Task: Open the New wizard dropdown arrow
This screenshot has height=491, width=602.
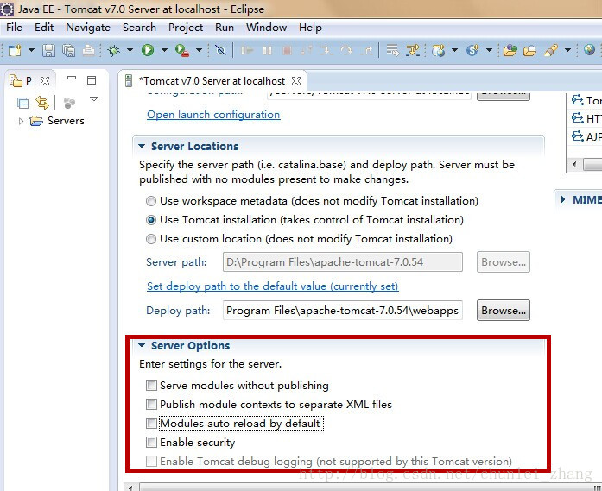Action: click(x=31, y=50)
